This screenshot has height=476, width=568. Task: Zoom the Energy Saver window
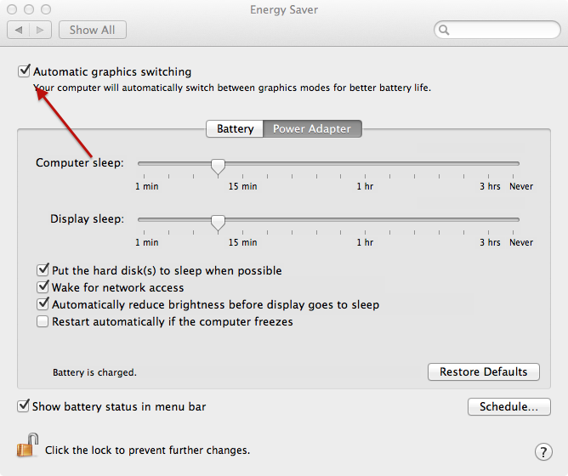45,9
